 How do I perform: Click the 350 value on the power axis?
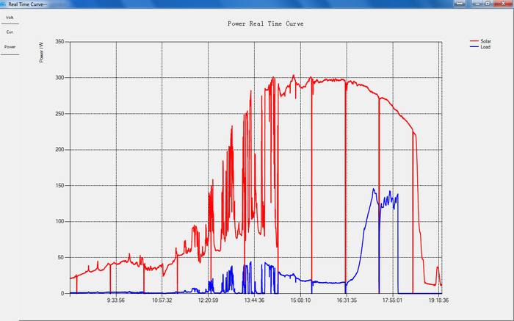pyautogui.click(x=59, y=42)
